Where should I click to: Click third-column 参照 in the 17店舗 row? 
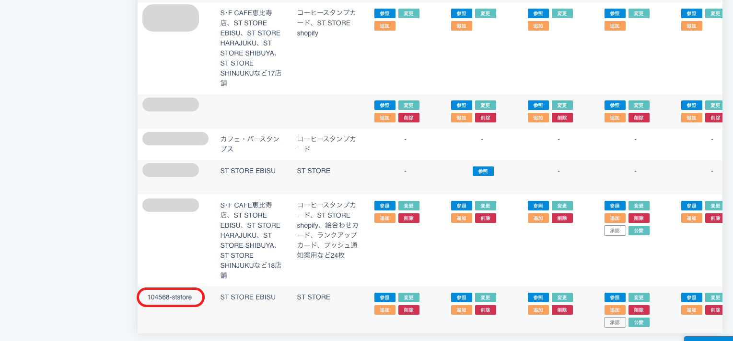538,13
